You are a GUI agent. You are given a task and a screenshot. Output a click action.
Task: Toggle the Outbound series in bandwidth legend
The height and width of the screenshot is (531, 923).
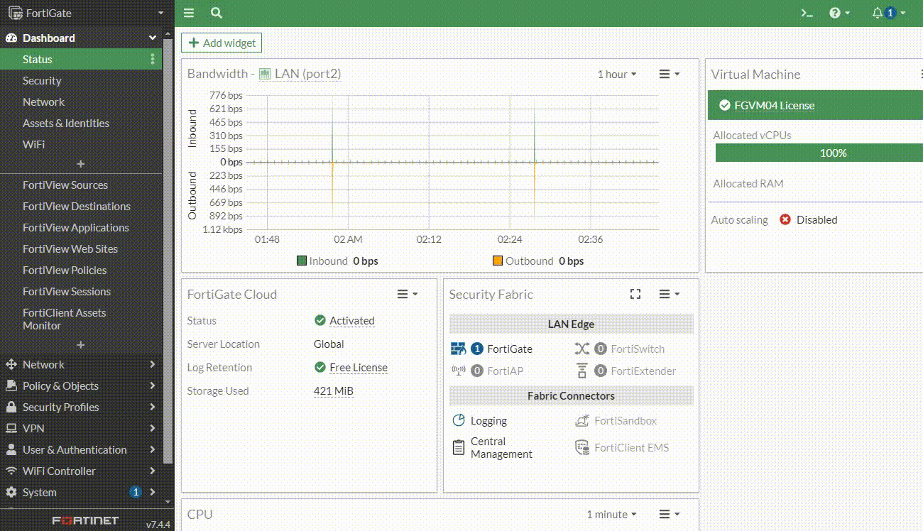(x=538, y=261)
